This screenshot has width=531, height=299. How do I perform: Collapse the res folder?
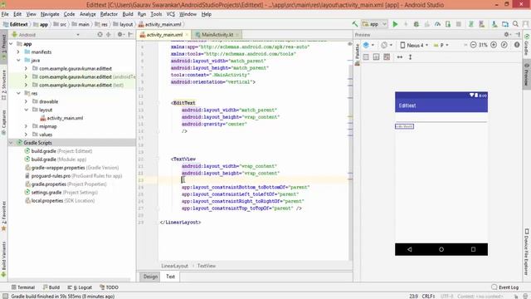click(18, 93)
